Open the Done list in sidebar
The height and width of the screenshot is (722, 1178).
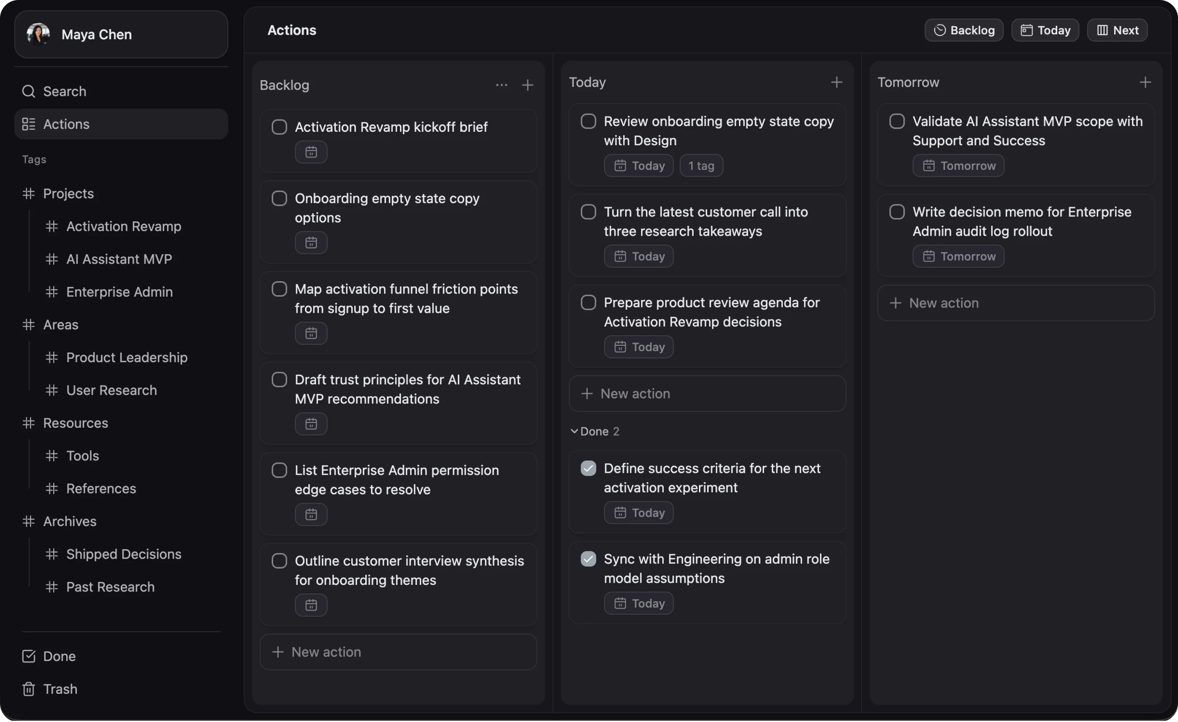point(121,657)
